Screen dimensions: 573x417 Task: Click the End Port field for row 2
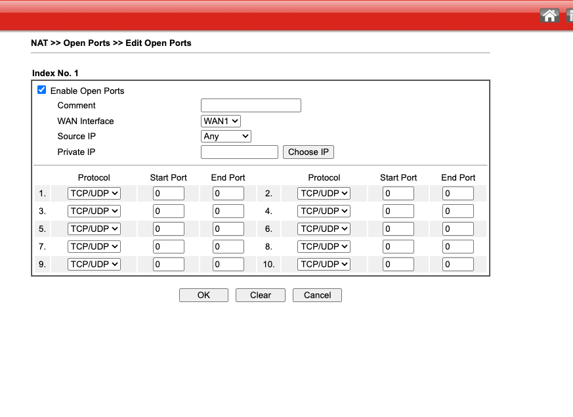click(457, 194)
